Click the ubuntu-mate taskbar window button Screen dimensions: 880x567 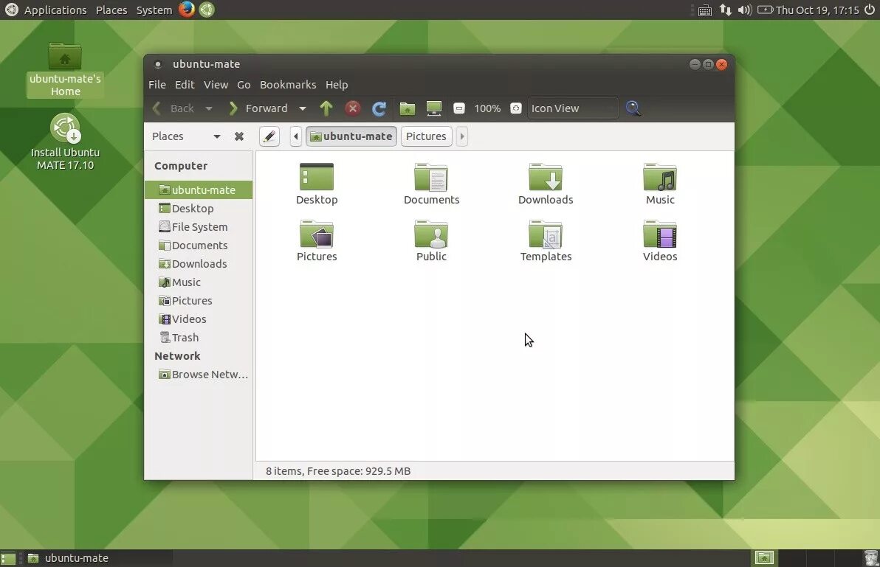click(98, 558)
